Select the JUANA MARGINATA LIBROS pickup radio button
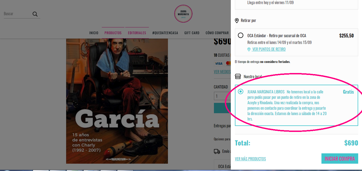Image resolution: width=362 pixels, height=171 pixels. [x=241, y=91]
